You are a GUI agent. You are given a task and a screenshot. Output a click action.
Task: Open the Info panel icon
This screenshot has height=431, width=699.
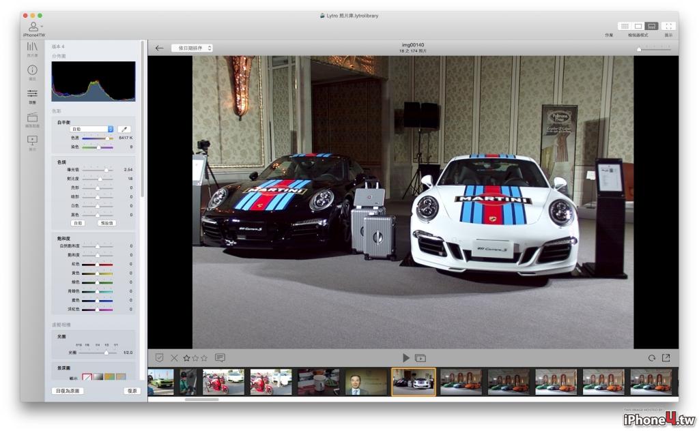32,70
